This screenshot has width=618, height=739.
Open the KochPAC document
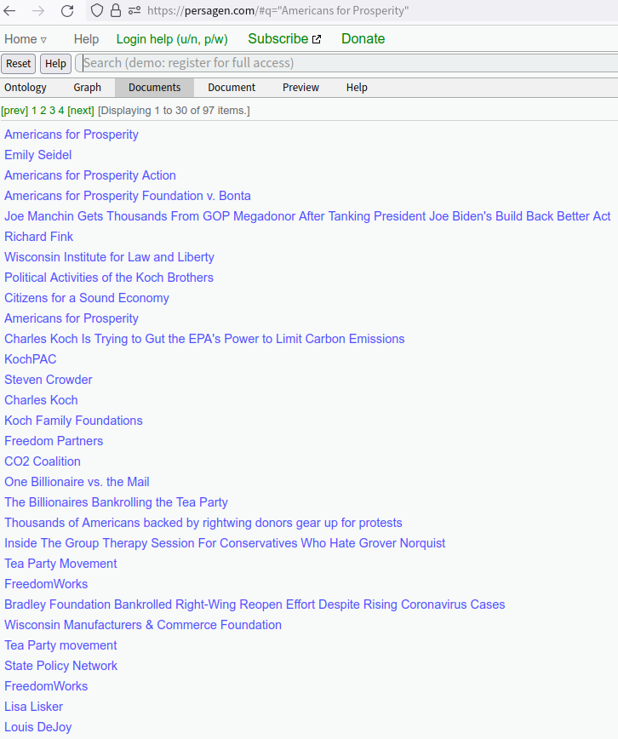[31, 359]
